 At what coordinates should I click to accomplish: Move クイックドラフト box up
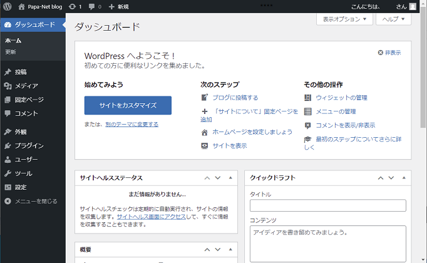coord(381,178)
